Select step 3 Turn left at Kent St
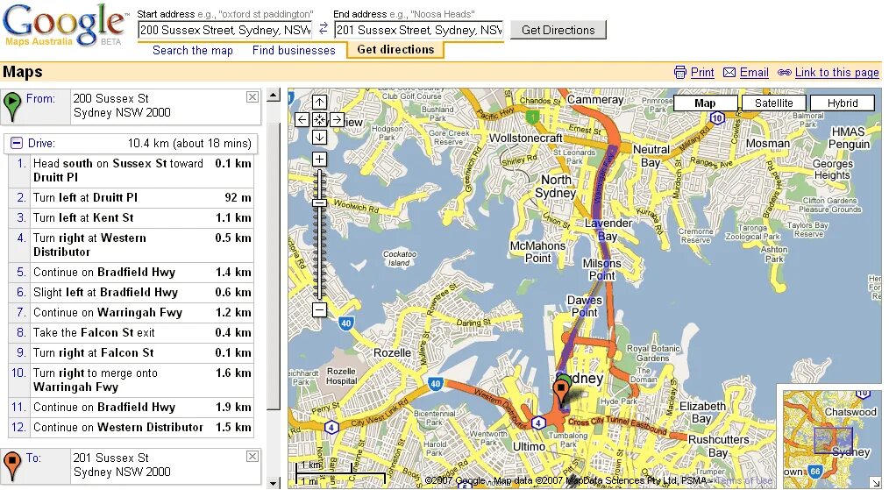The image size is (889, 490). coord(131,217)
